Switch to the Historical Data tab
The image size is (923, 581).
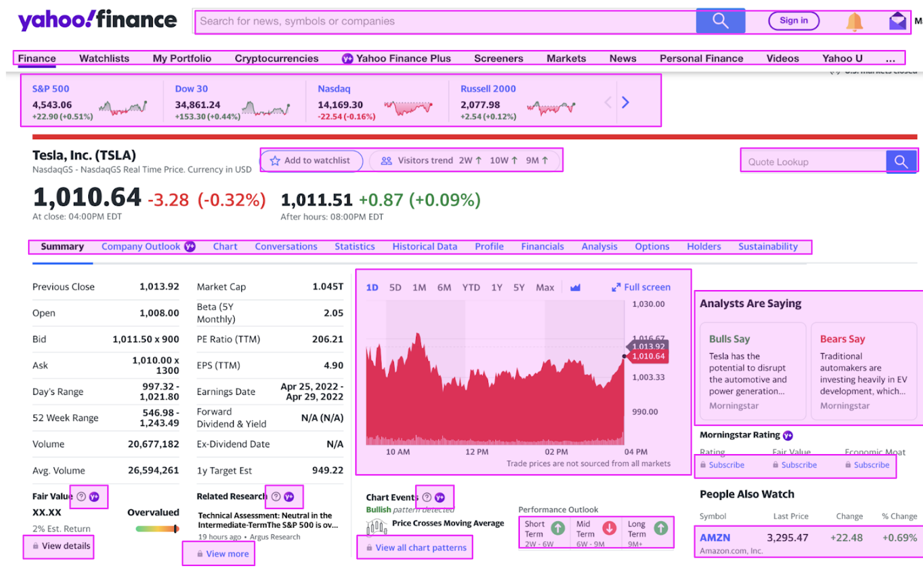(425, 246)
